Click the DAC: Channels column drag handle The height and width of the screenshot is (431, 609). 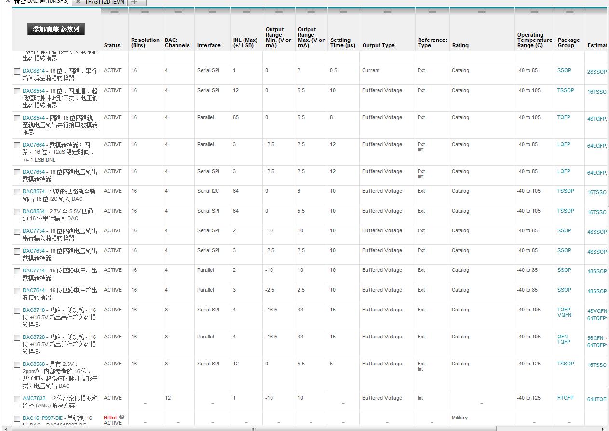[178, 12]
